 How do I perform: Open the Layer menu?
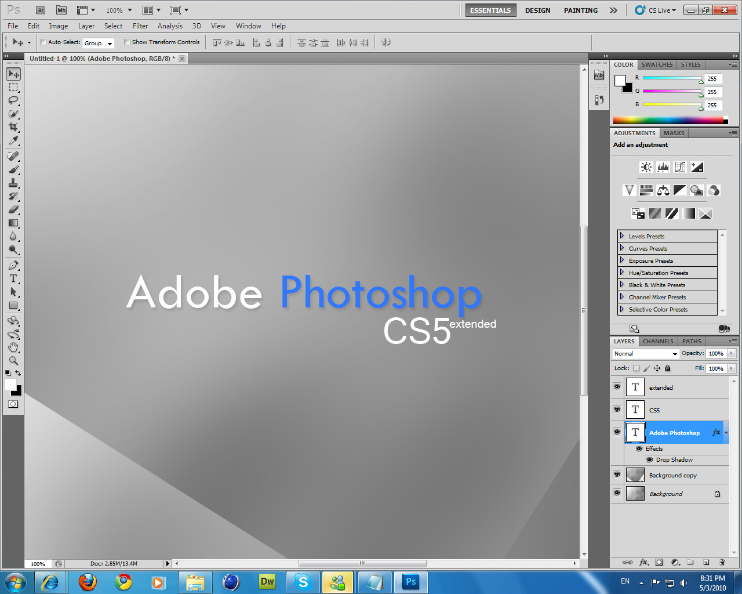(x=86, y=26)
